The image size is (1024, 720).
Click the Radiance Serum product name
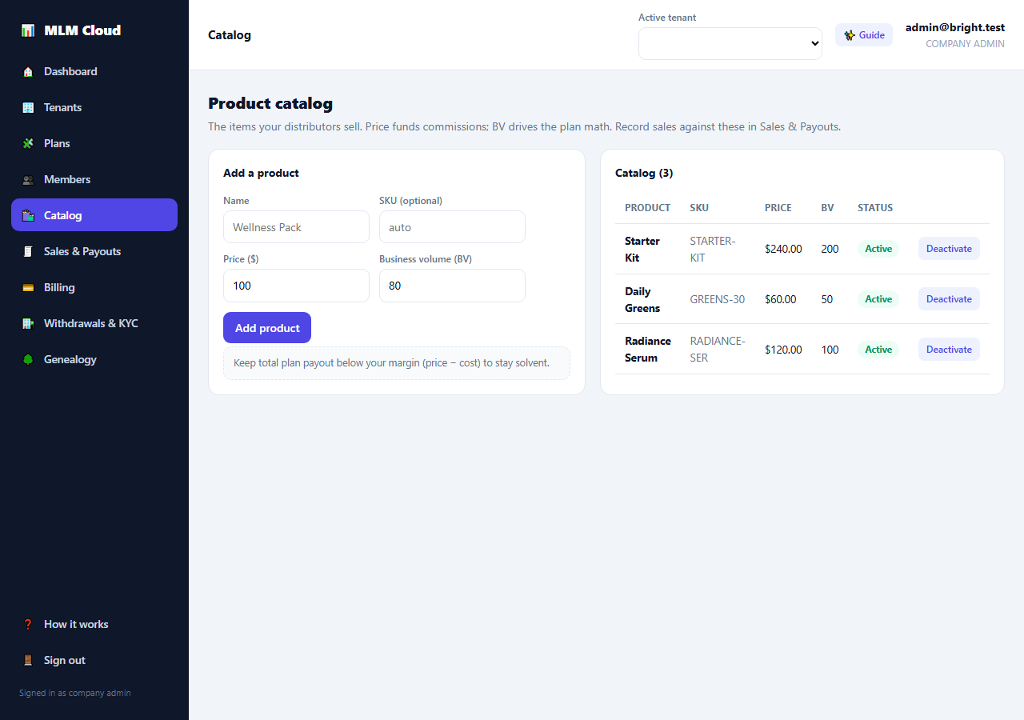pyautogui.click(x=648, y=350)
